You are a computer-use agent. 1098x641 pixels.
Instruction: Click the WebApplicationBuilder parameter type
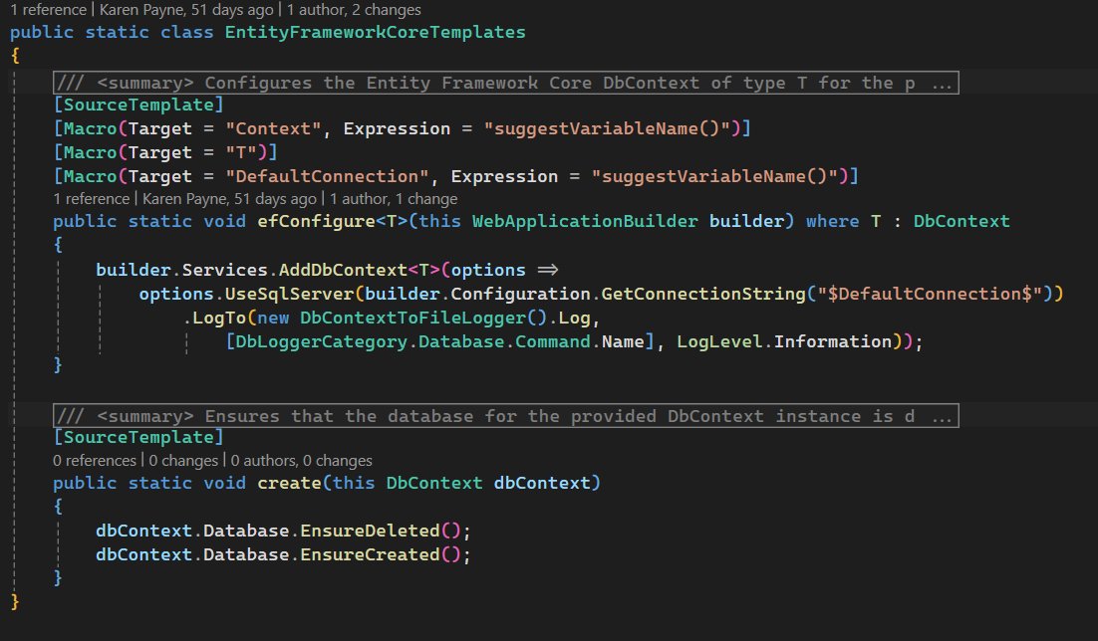tap(585, 221)
